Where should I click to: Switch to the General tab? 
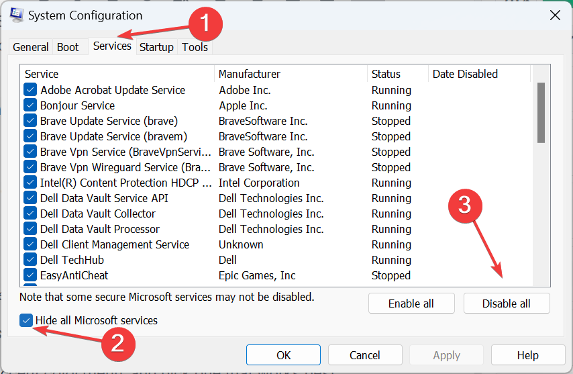coord(31,47)
